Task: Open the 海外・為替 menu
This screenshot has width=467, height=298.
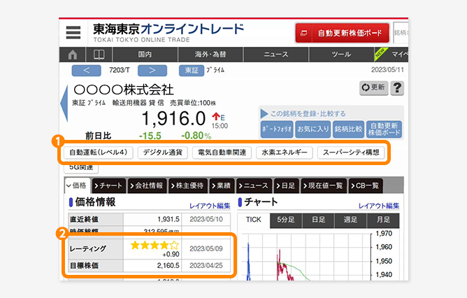Action: [210, 55]
